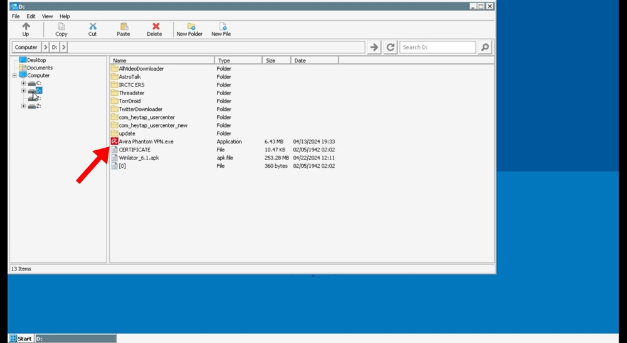Select the IRCTC ERS folder icon

(x=114, y=84)
